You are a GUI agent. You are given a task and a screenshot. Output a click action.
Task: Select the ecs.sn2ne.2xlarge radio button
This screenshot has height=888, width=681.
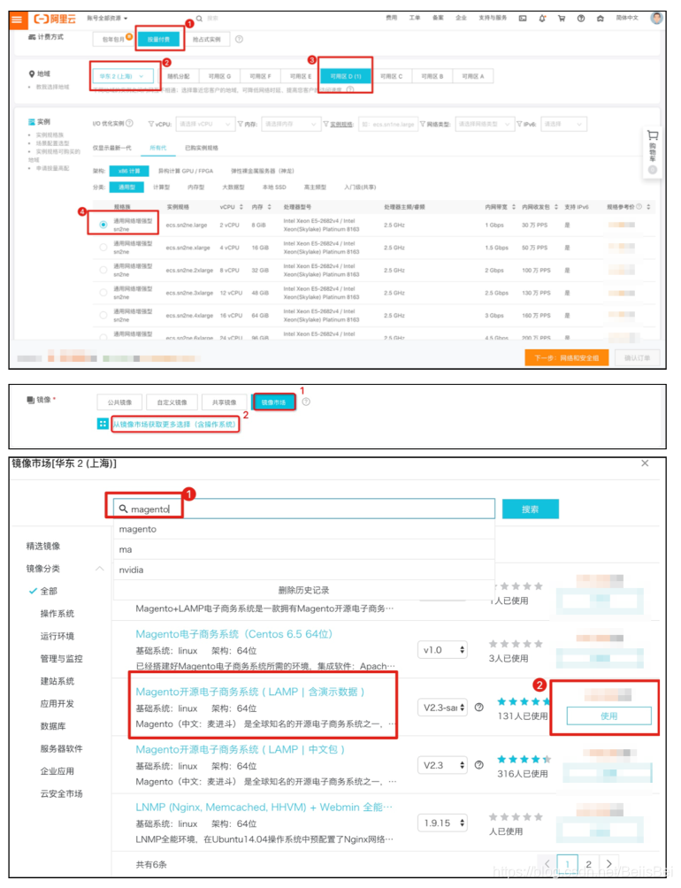103,270
